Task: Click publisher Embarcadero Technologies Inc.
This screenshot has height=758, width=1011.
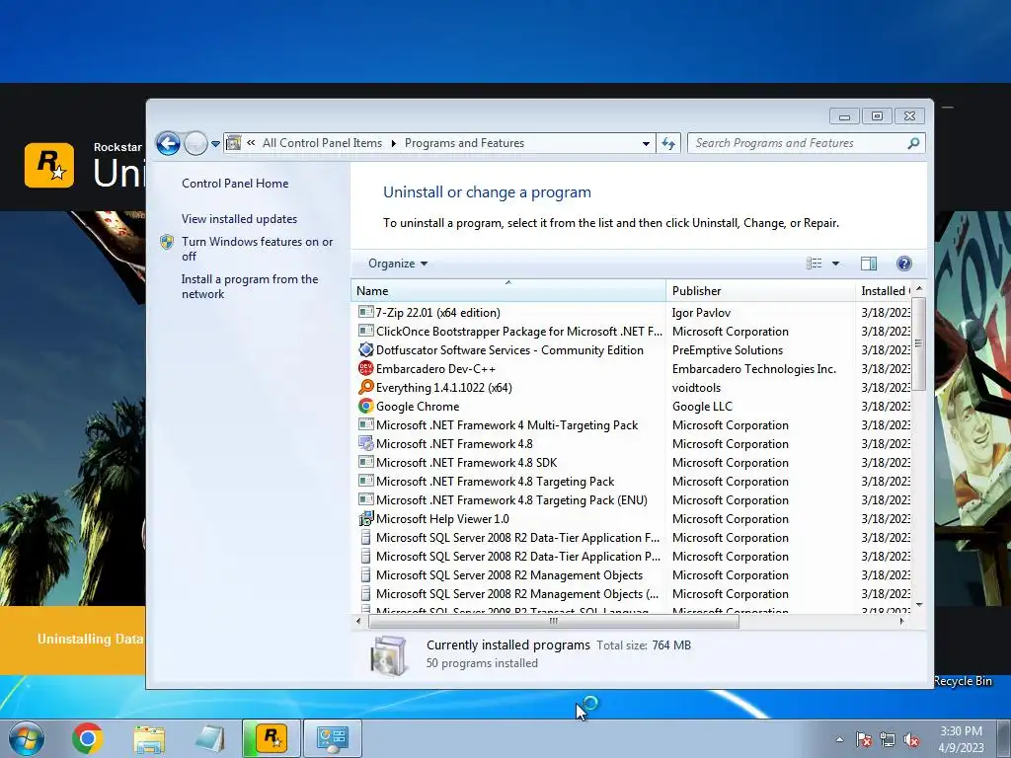Action: pos(753,369)
